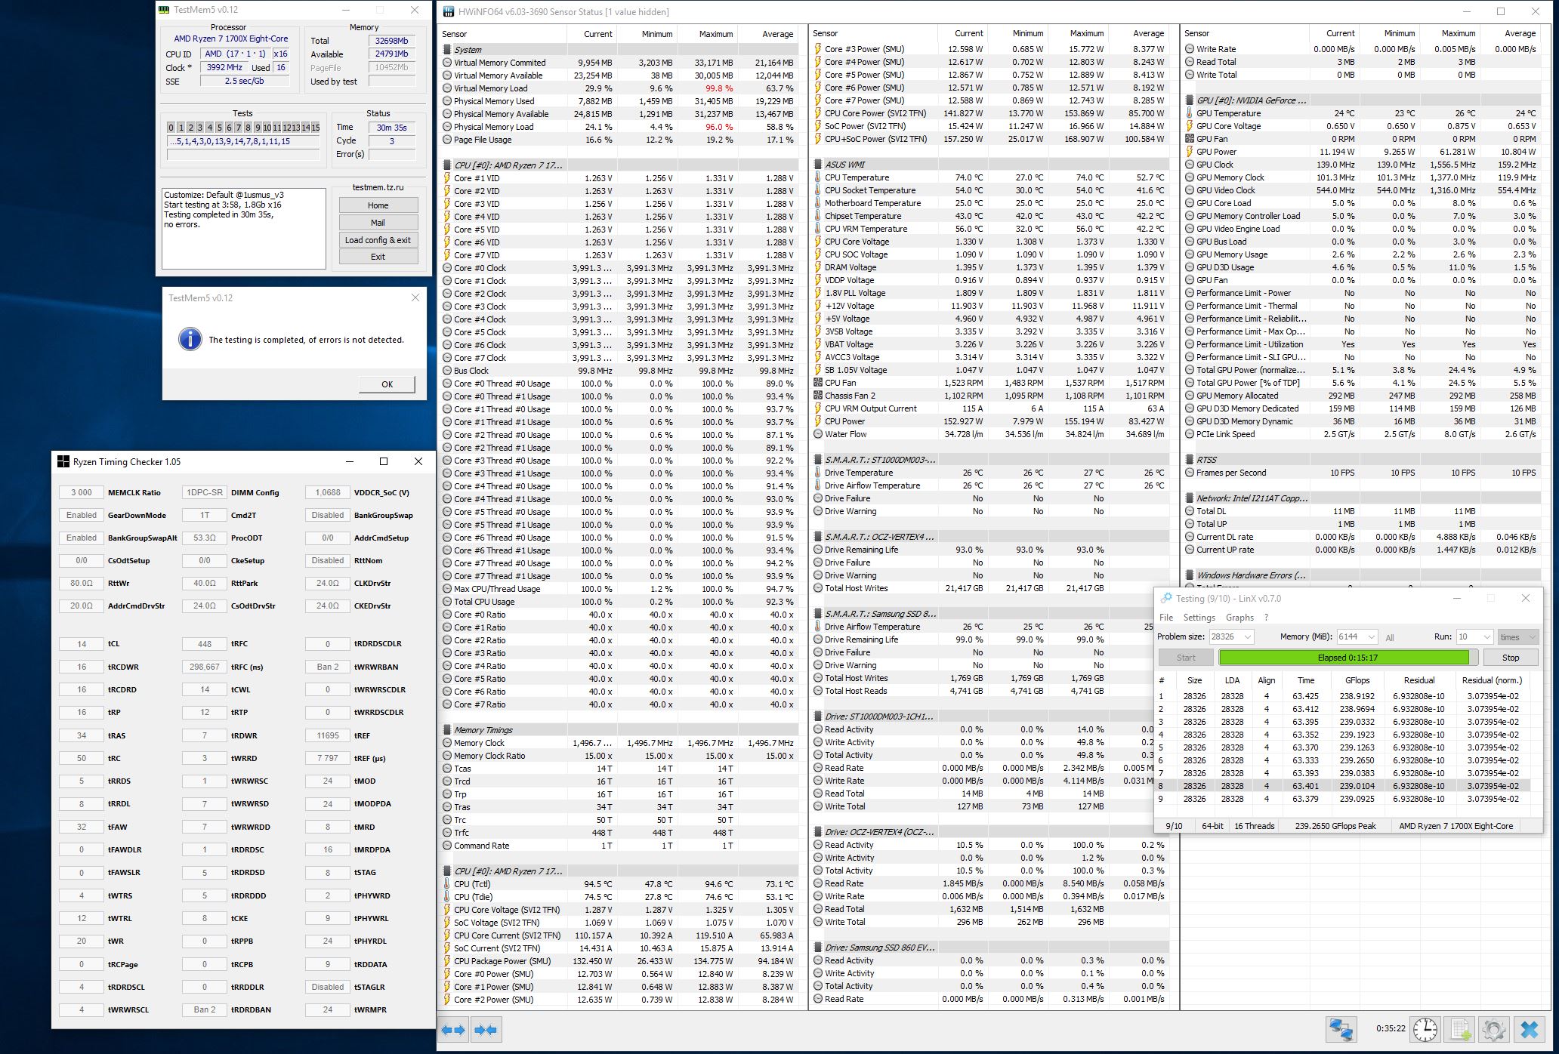Image resolution: width=1559 pixels, height=1054 pixels.
Task: Click the green Elapsed progress bar in LinX
Action: (x=1347, y=658)
